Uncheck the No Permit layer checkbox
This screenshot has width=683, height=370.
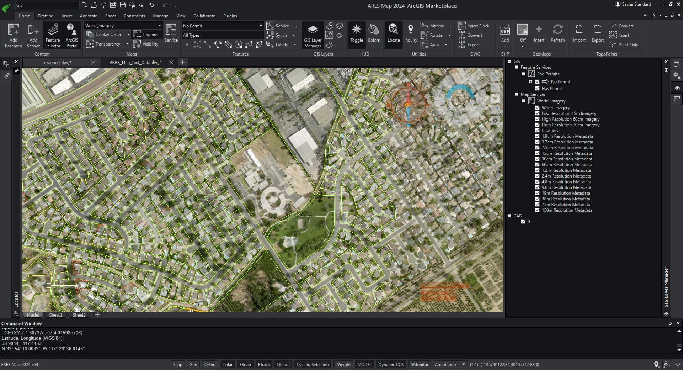537,82
